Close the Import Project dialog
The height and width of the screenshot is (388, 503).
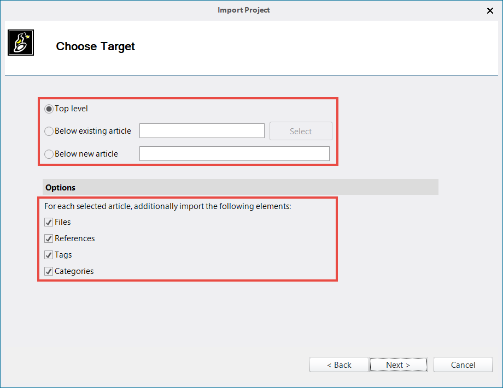coord(490,10)
